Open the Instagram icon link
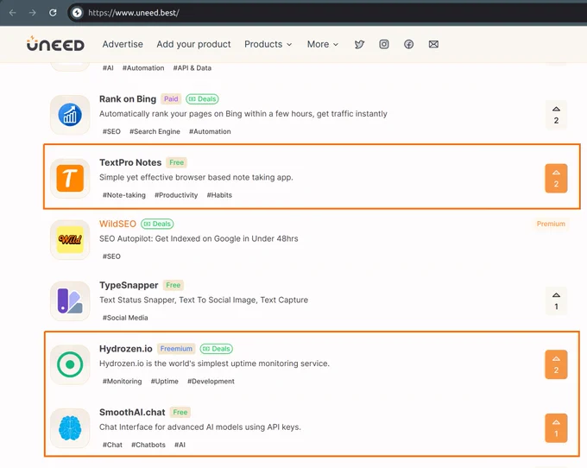This screenshot has width=587, height=468. pos(384,44)
